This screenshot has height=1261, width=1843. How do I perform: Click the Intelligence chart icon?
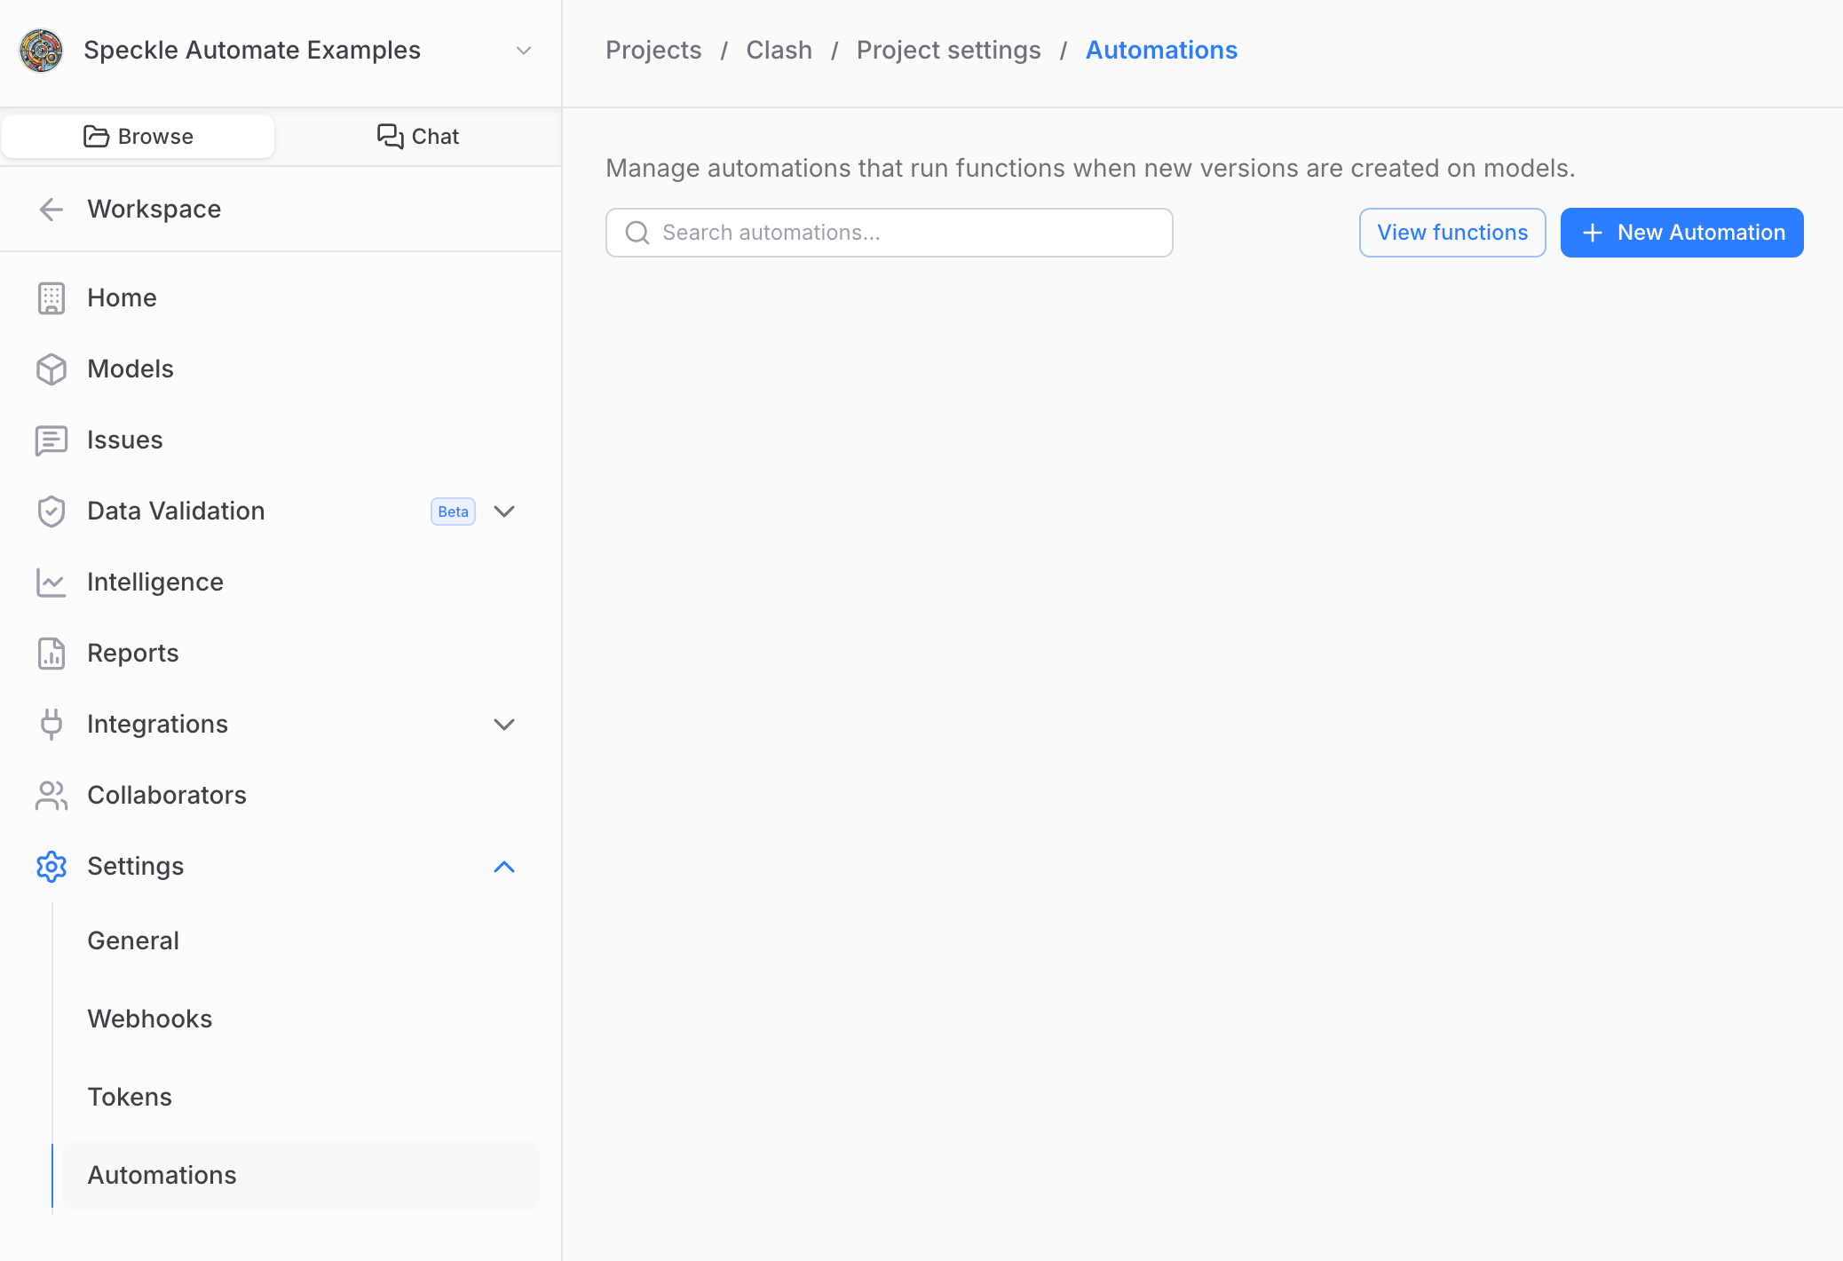[51, 583]
